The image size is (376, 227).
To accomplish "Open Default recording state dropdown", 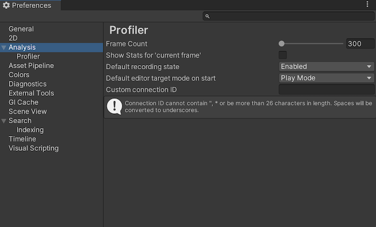I will (x=327, y=67).
